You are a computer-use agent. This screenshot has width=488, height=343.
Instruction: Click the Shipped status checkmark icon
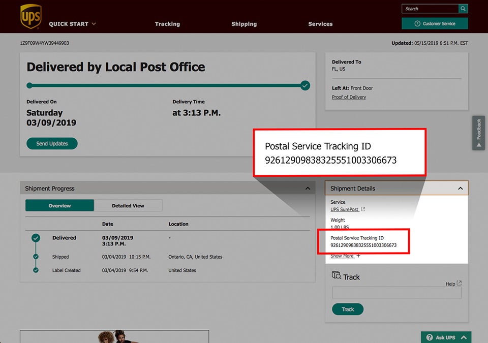[x=36, y=257]
